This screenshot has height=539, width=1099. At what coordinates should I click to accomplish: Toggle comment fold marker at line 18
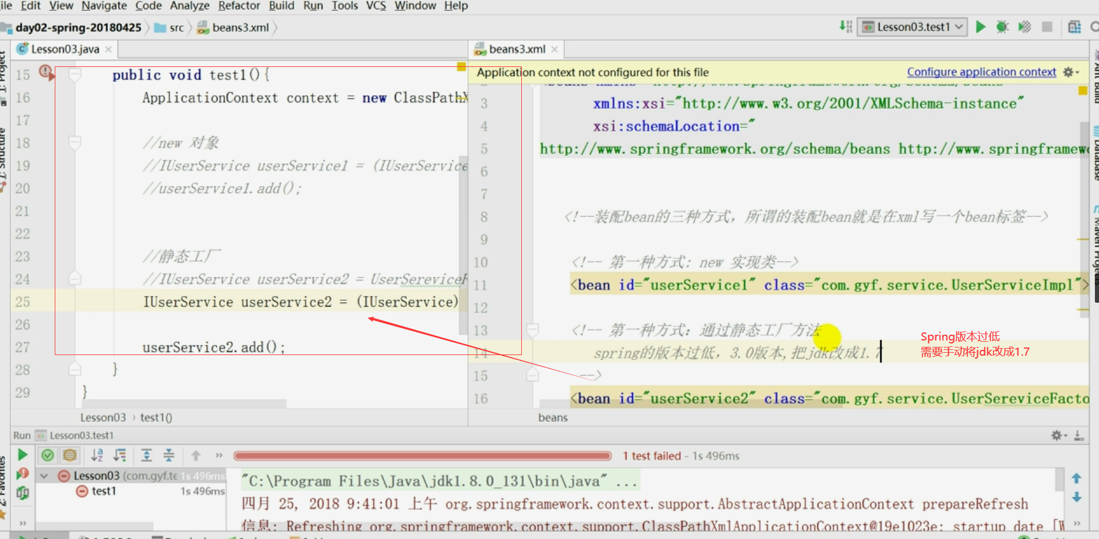75,143
